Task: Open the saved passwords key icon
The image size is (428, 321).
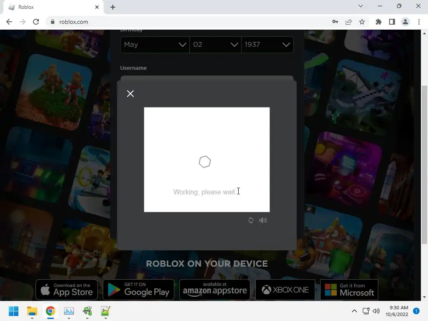Action: point(335,22)
